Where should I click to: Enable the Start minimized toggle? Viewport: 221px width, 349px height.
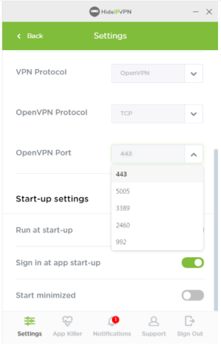(193, 295)
